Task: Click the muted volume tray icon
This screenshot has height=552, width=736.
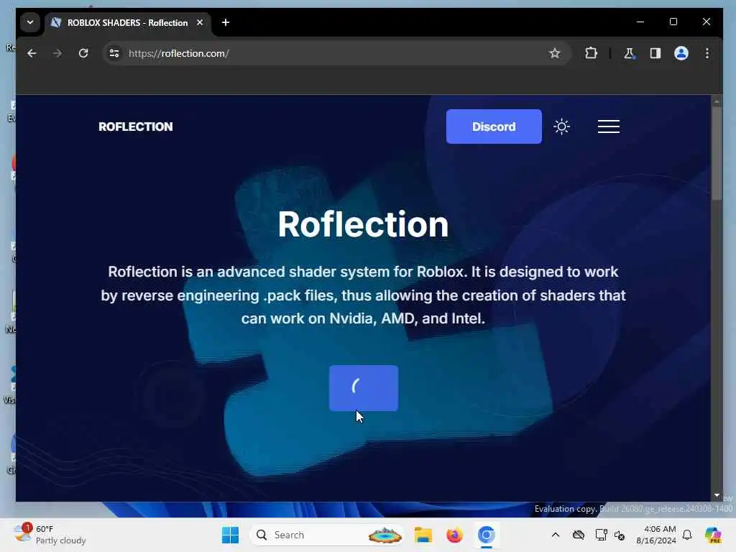Action: (x=620, y=535)
